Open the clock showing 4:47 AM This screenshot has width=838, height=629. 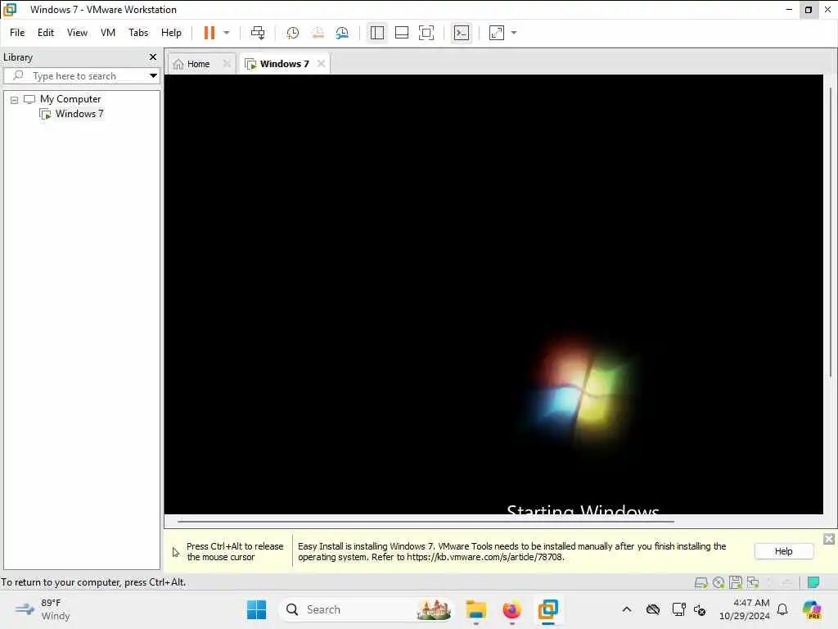(745, 609)
